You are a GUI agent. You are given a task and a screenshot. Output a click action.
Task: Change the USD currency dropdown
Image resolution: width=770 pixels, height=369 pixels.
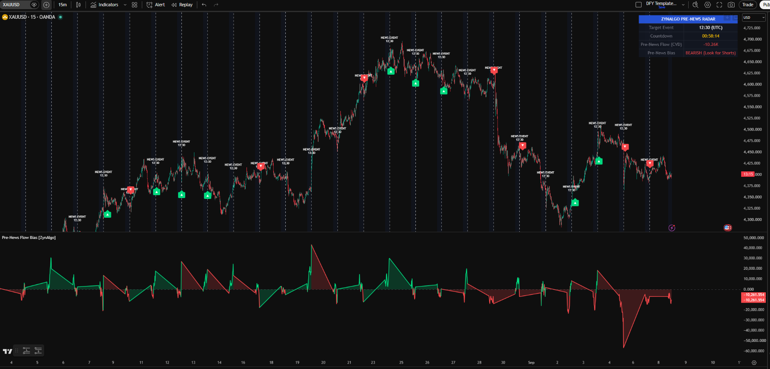point(754,18)
